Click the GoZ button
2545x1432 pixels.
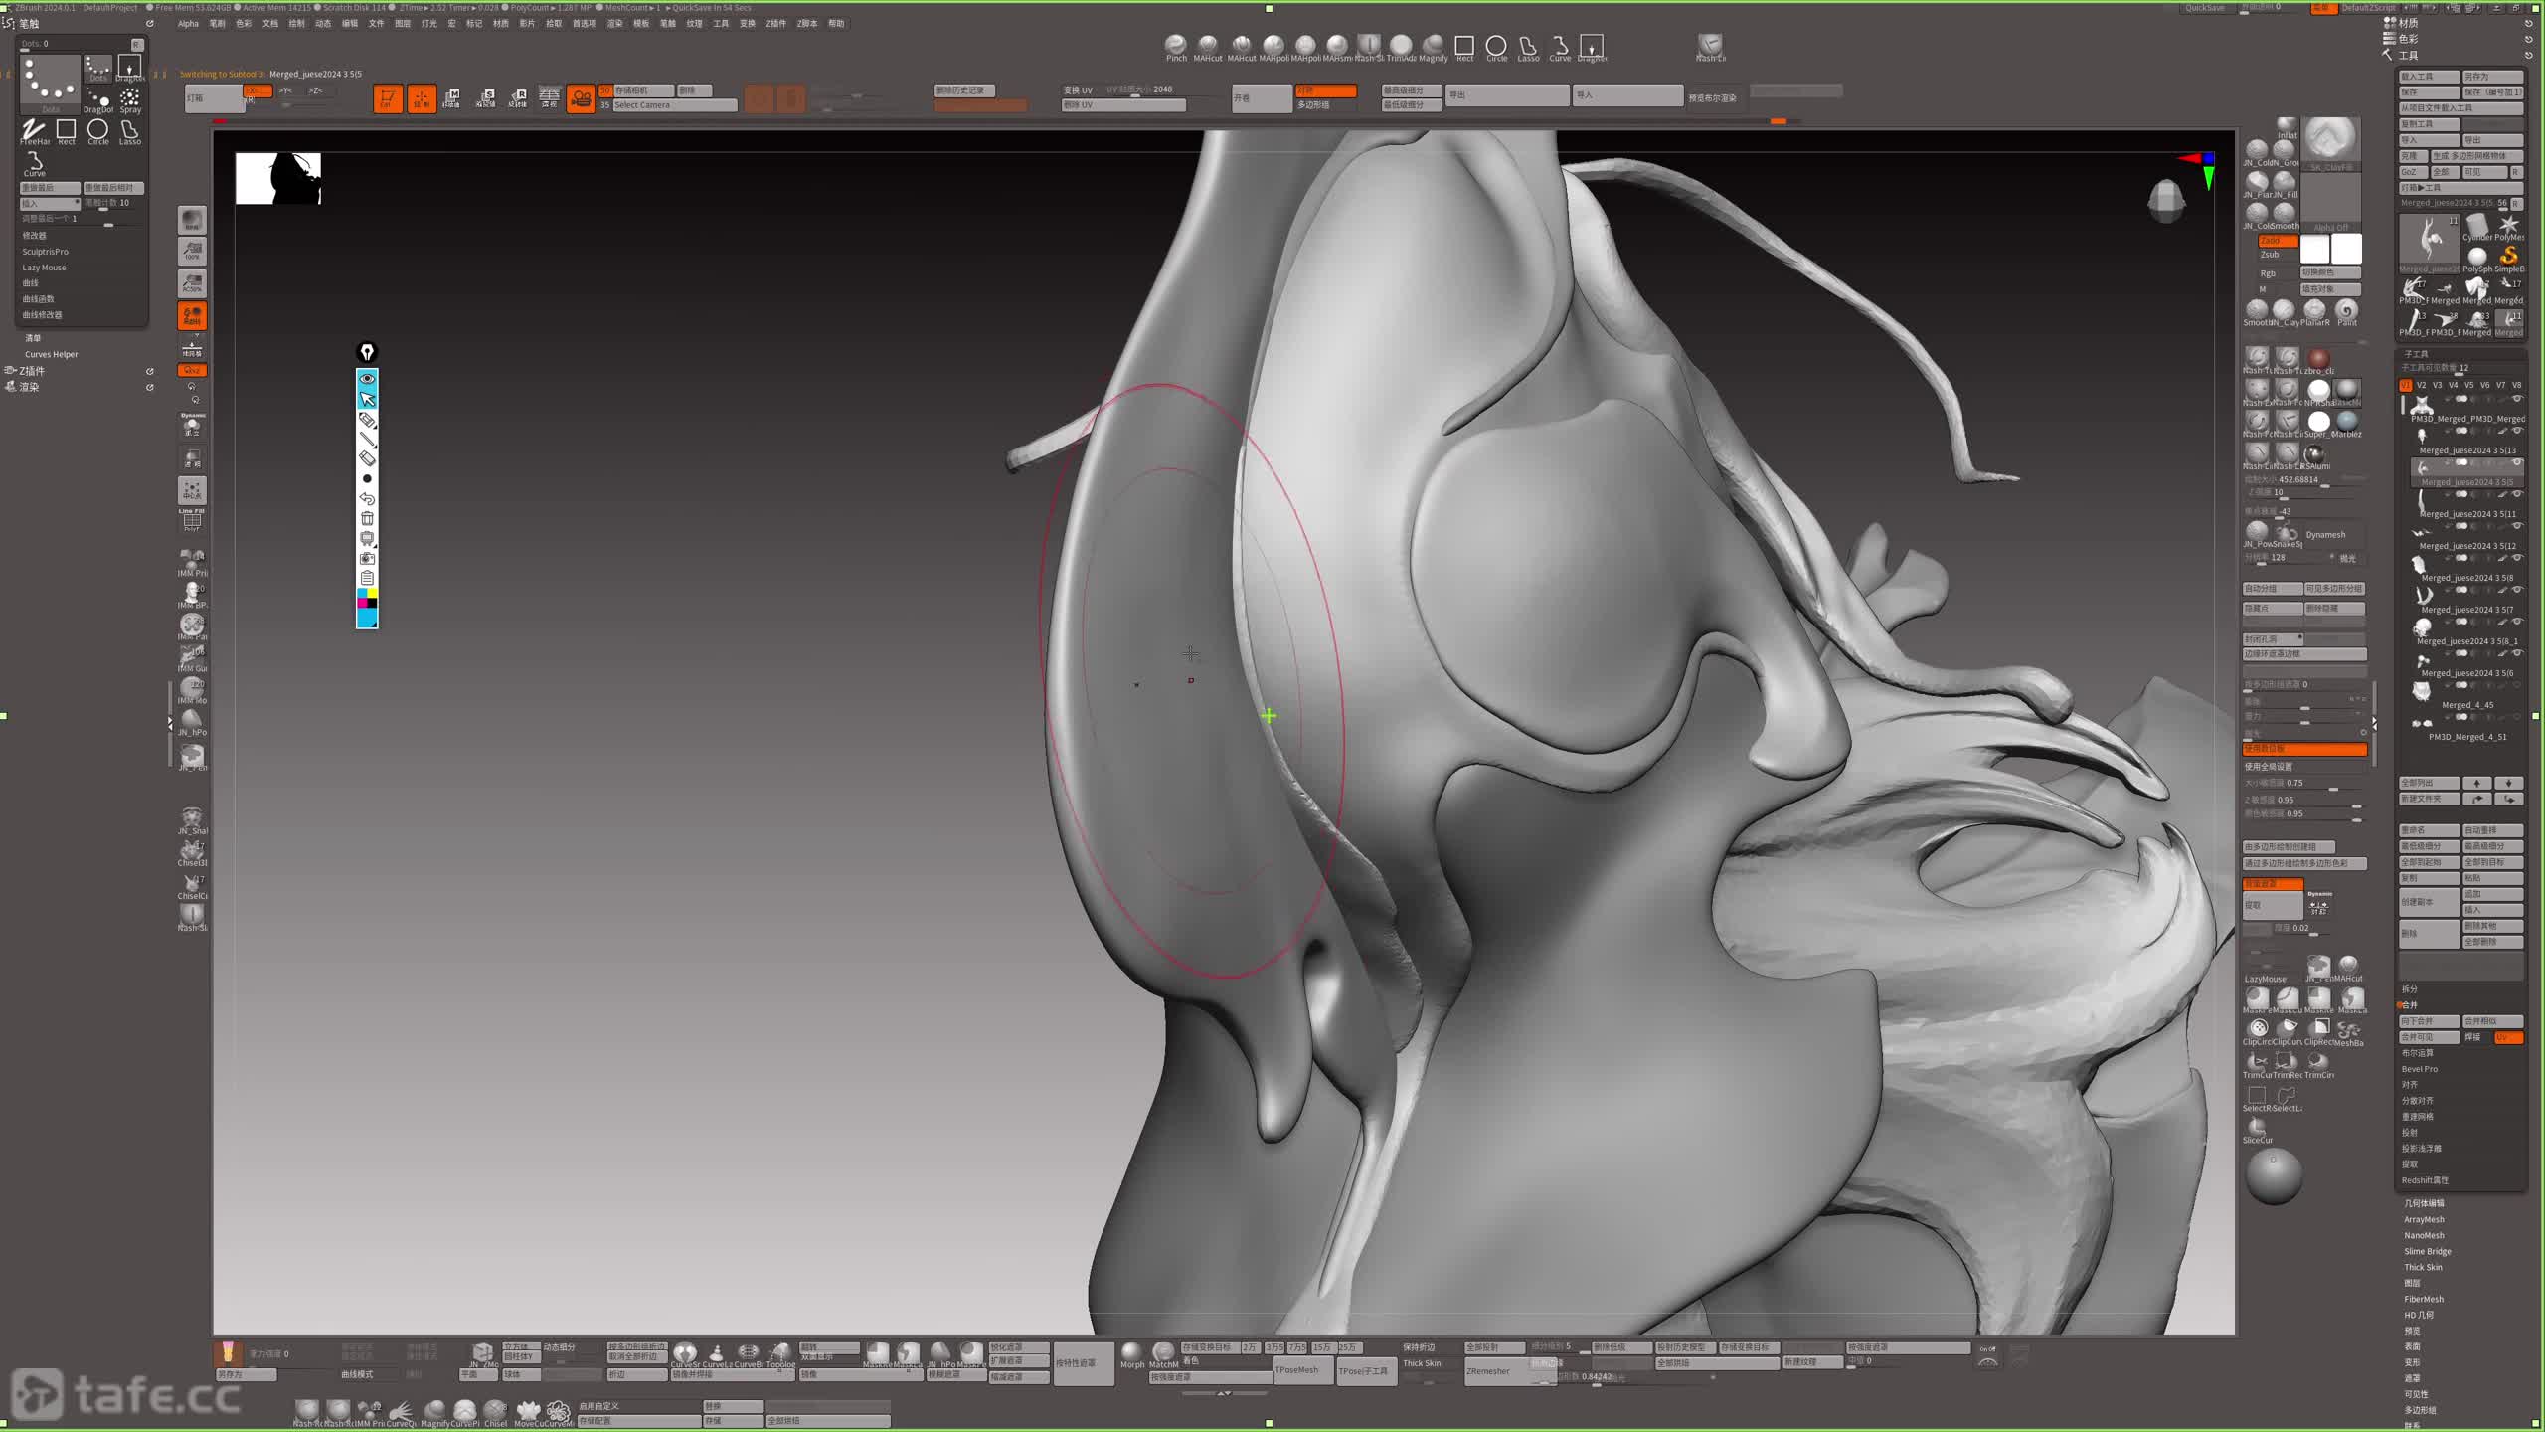(2412, 172)
